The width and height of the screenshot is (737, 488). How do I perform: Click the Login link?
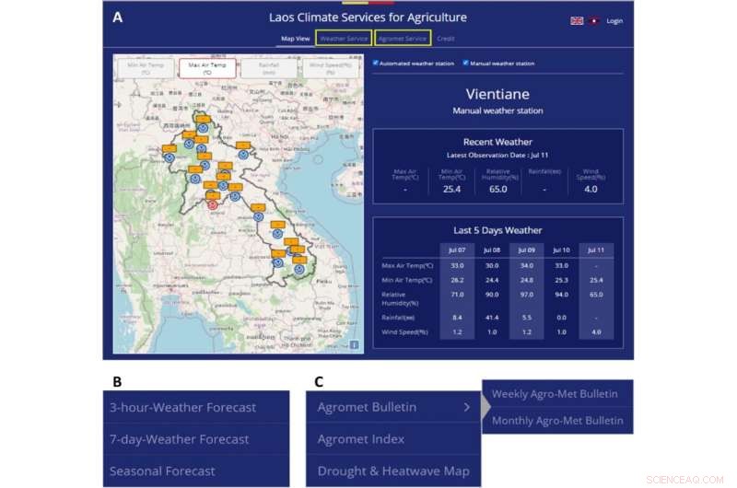pyautogui.click(x=614, y=20)
